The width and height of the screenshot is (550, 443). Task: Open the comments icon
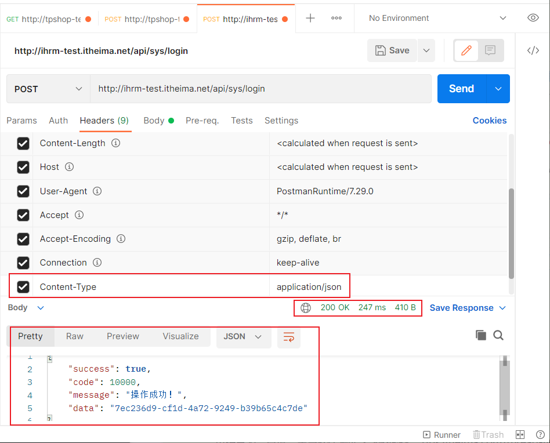490,50
